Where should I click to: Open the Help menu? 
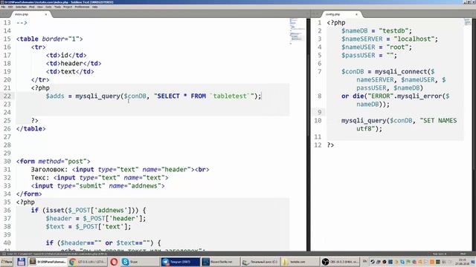tap(95, 7)
